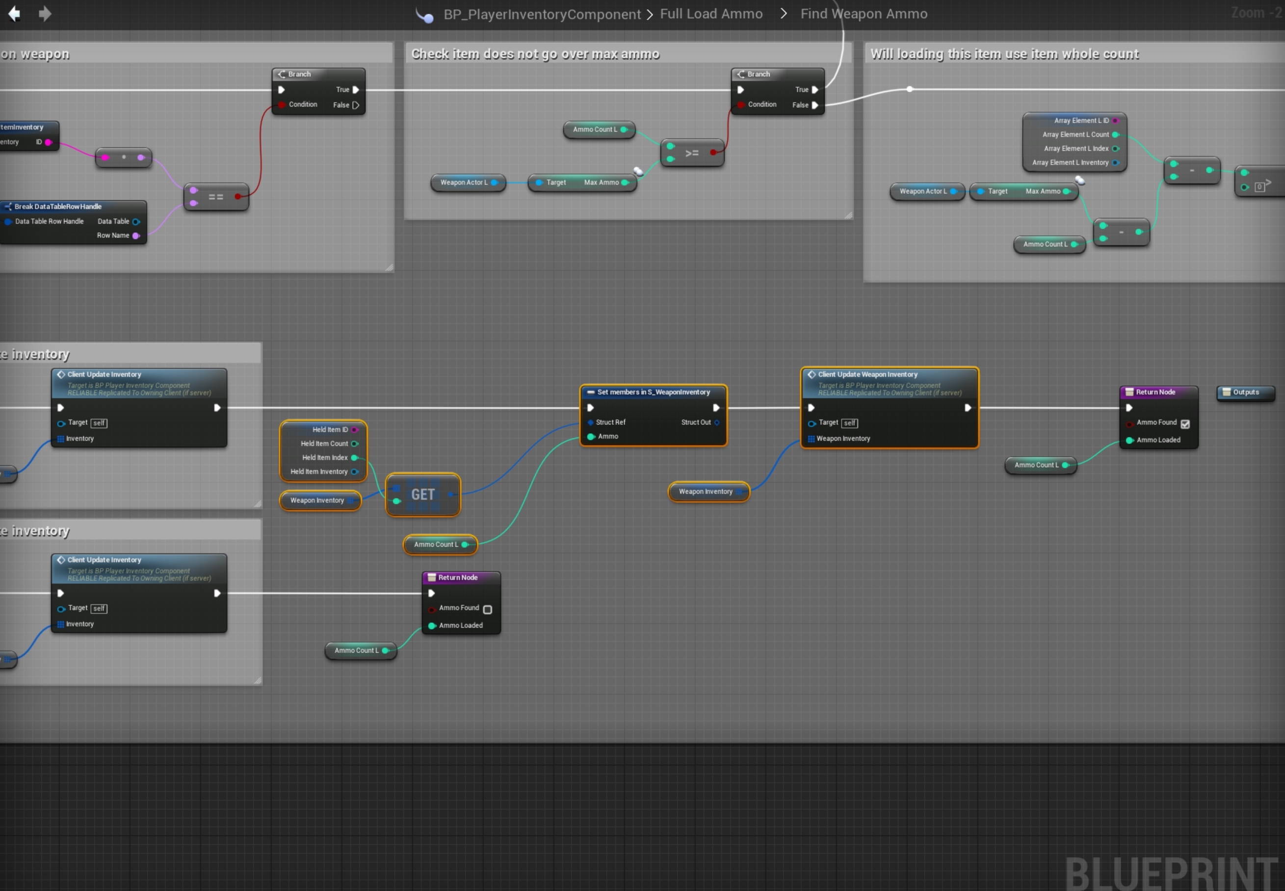
Task: Click the forward navigation arrow
Action: 45,13
